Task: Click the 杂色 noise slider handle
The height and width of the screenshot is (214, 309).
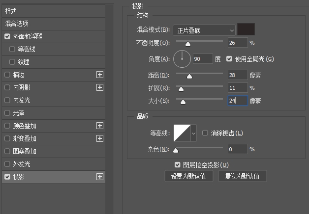Action: pyautogui.click(x=176, y=150)
